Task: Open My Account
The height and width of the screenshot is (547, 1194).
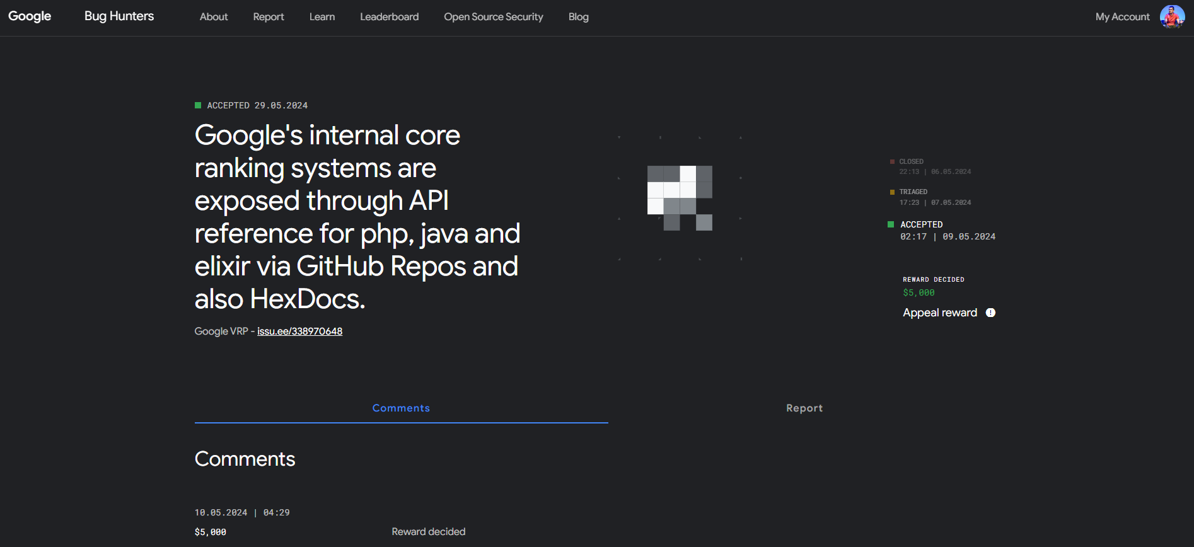Action: pos(1123,17)
